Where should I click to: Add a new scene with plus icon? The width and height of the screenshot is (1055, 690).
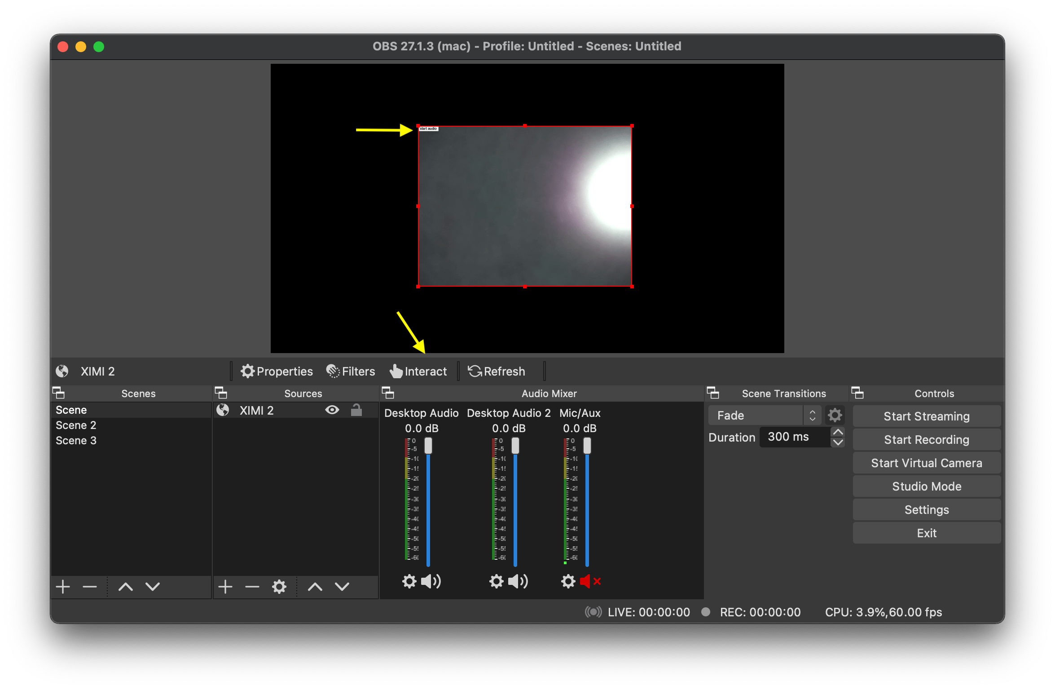(x=63, y=587)
